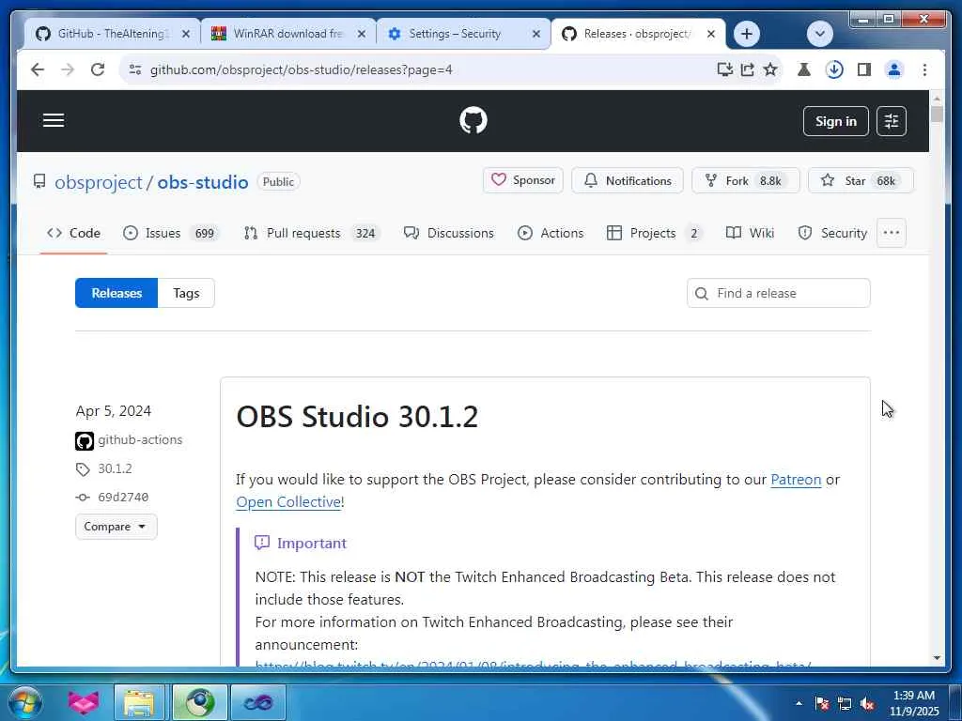Click the GitHub Octocat logo in header
The image size is (962, 721).
pos(473,120)
